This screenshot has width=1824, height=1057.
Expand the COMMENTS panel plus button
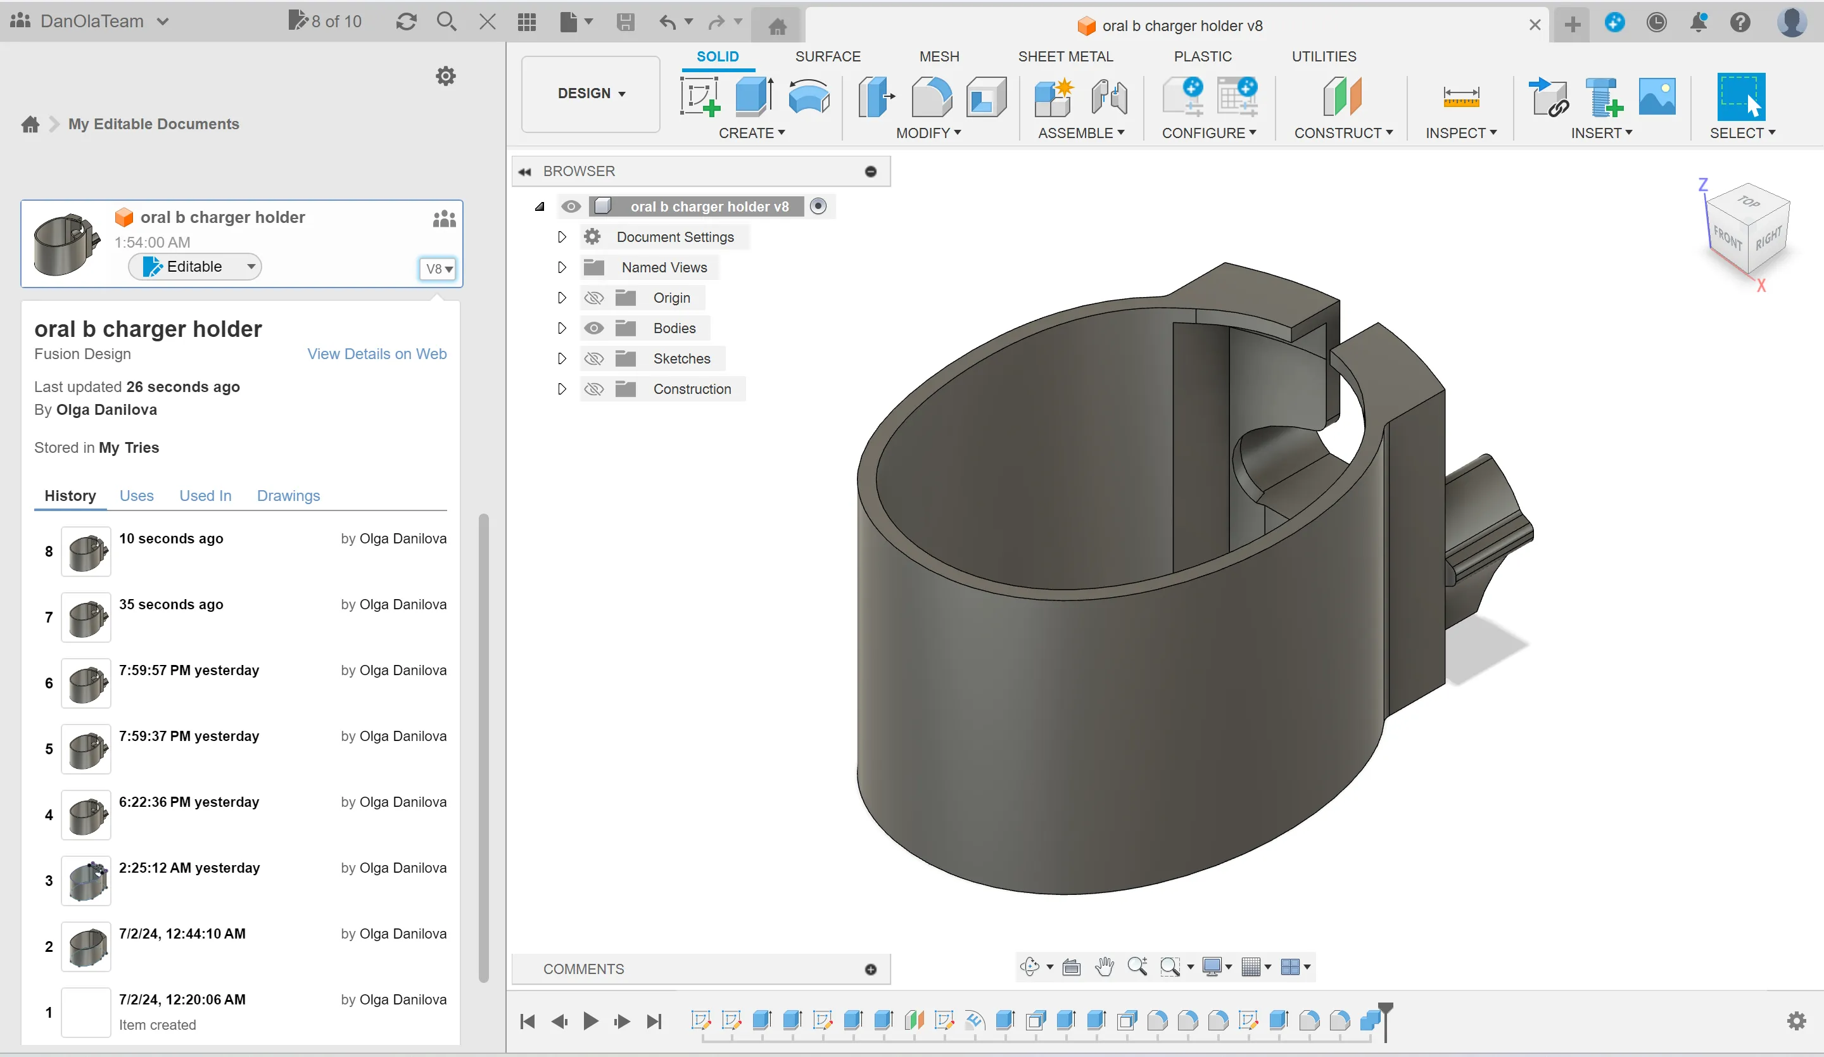coord(871,970)
